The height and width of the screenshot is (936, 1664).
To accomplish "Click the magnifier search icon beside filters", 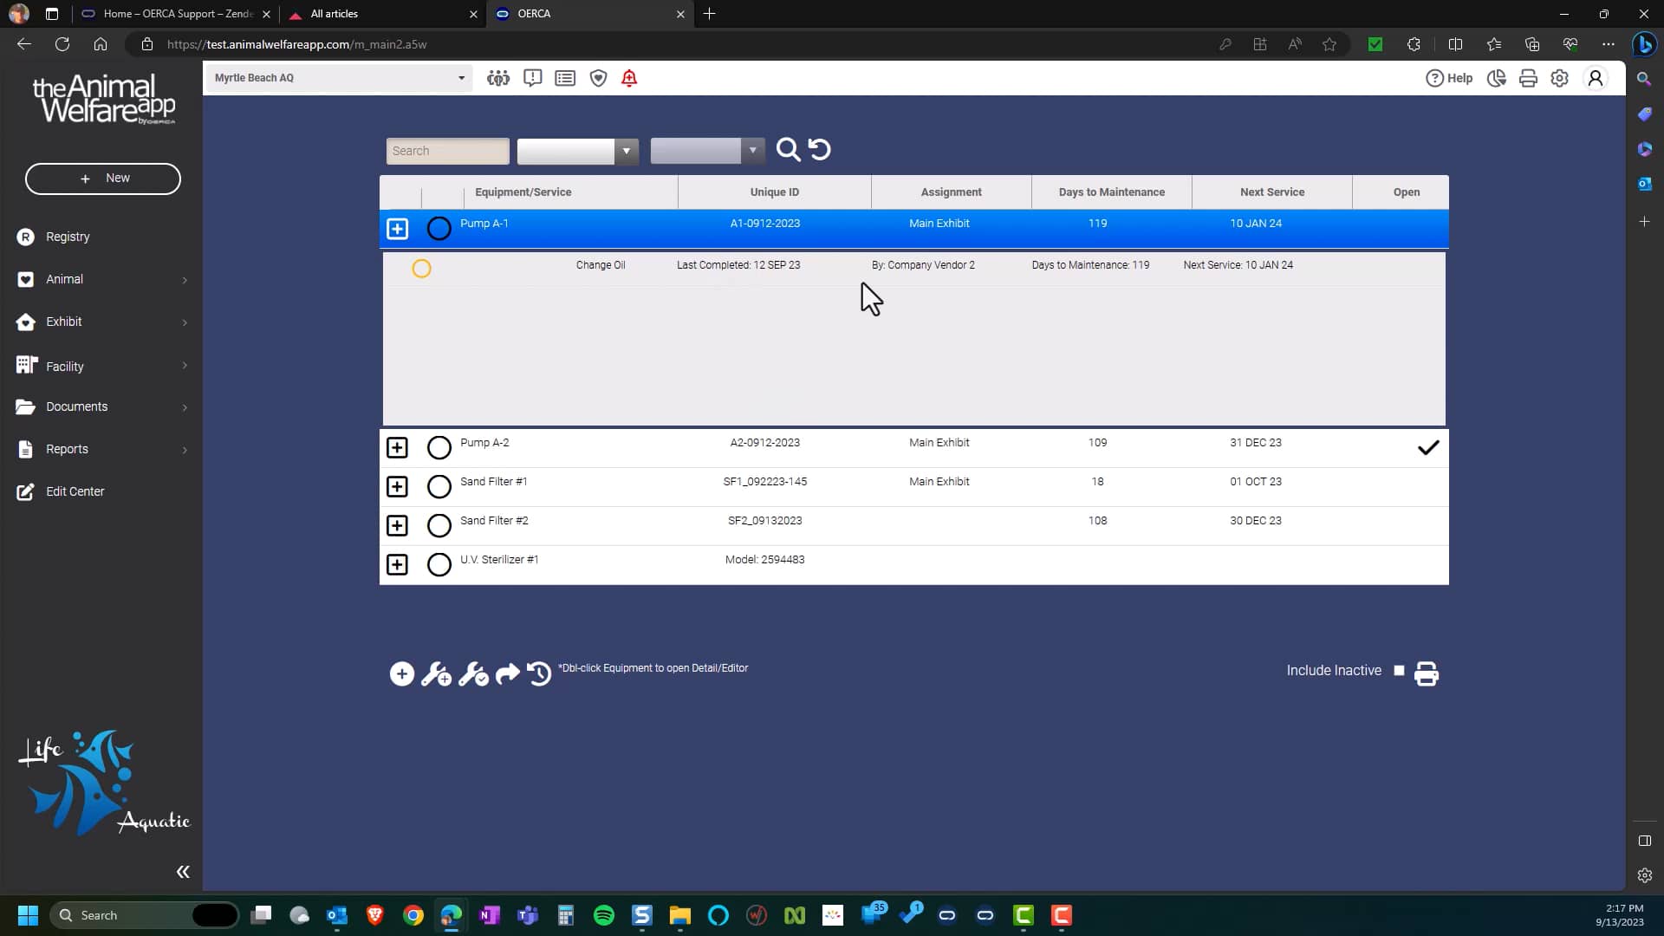I will click(x=788, y=150).
